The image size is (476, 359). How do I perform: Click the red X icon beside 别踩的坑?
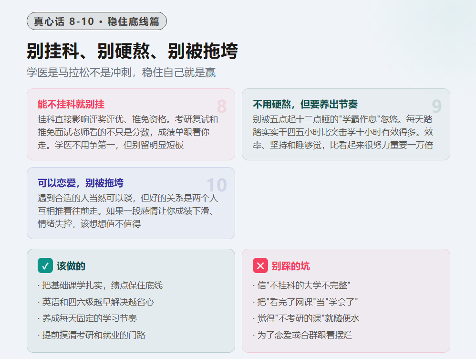(260, 266)
